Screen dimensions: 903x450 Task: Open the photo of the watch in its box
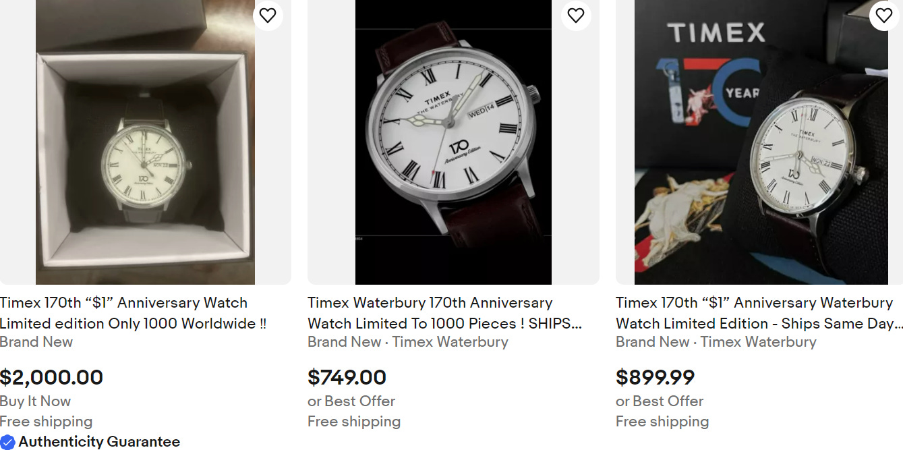[x=144, y=142]
